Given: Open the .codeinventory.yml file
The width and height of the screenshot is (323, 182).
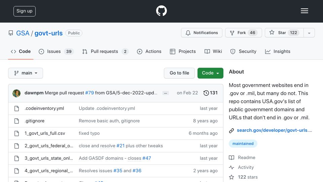Looking at the screenshot, I should [44, 108].
